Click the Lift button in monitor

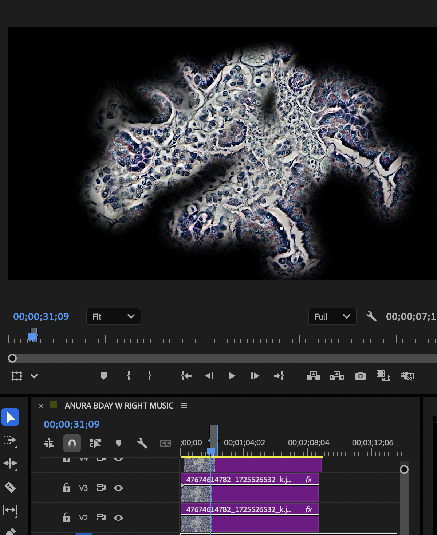tap(313, 376)
